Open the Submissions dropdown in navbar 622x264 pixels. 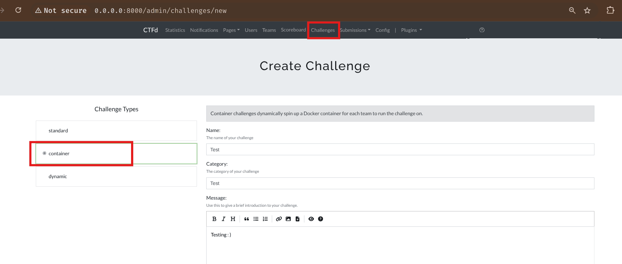pos(355,30)
